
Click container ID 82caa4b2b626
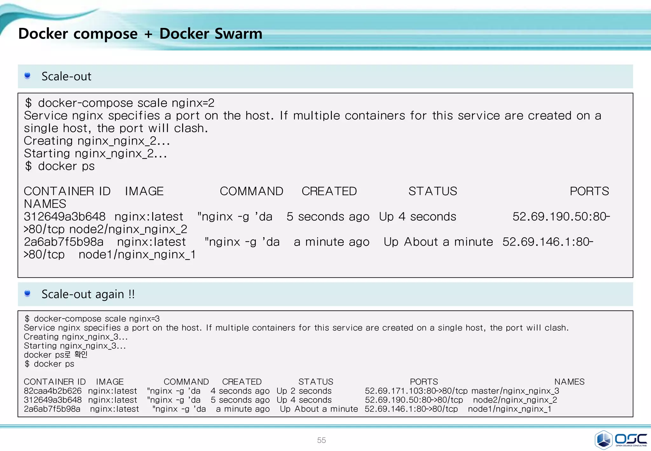(53, 391)
